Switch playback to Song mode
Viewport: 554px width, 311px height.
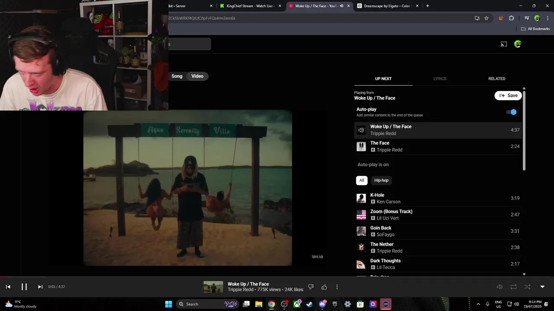177,76
